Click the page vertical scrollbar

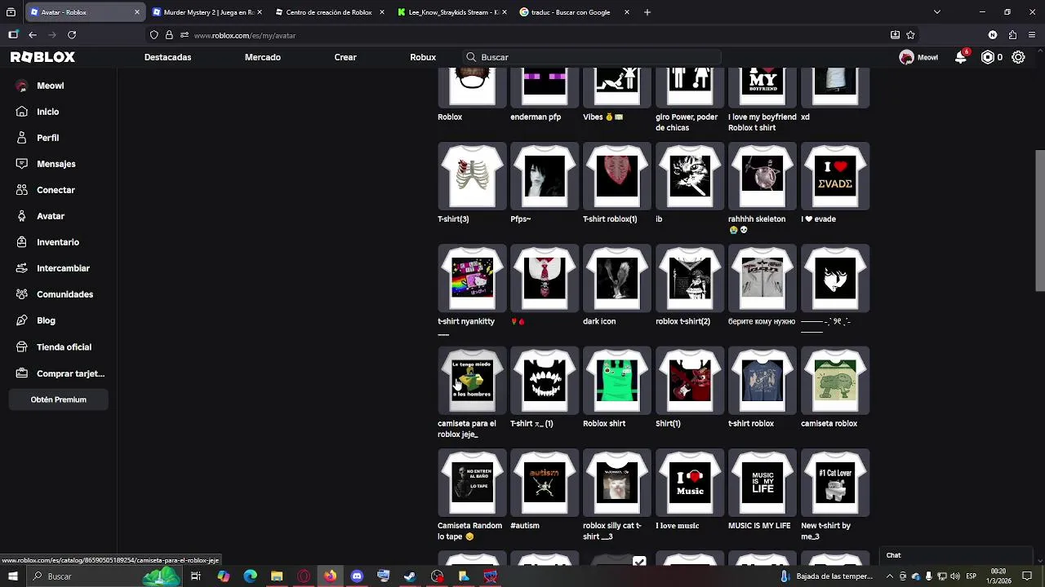(x=1039, y=220)
